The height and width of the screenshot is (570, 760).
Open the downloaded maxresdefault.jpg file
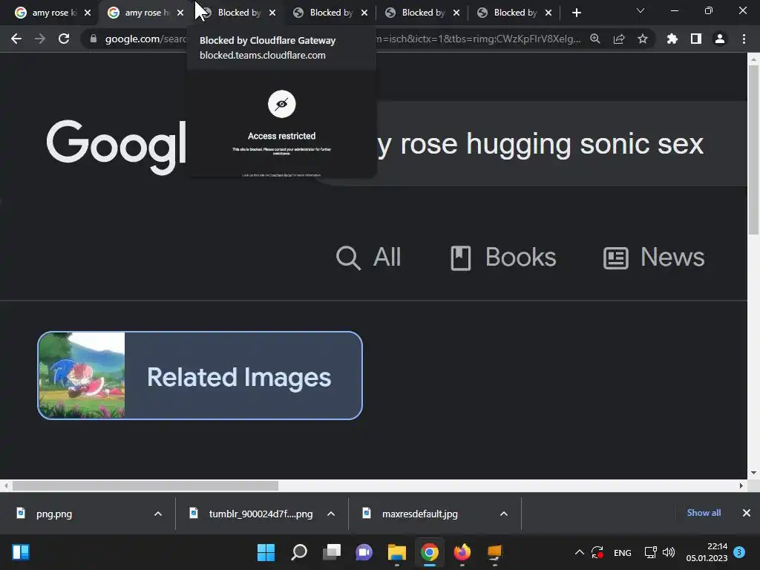pos(422,514)
